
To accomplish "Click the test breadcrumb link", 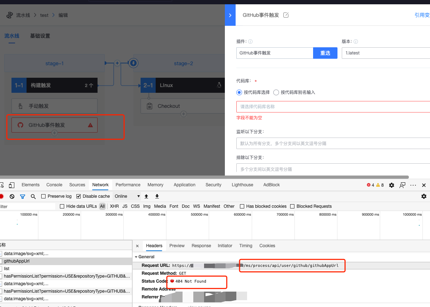I will pos(44,15).
